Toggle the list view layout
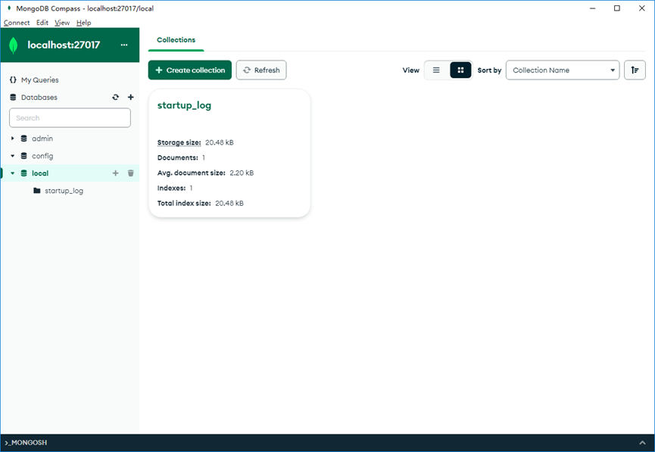Viewport: 655px width, 452px height. tap(436, 70)
